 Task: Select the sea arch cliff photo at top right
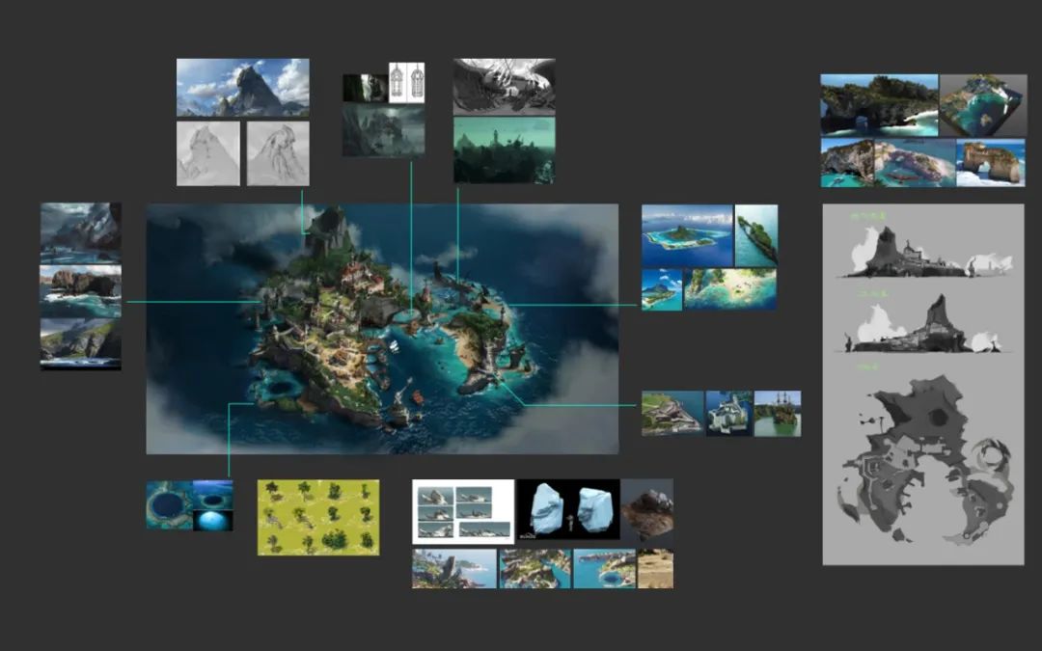point(879,105)
